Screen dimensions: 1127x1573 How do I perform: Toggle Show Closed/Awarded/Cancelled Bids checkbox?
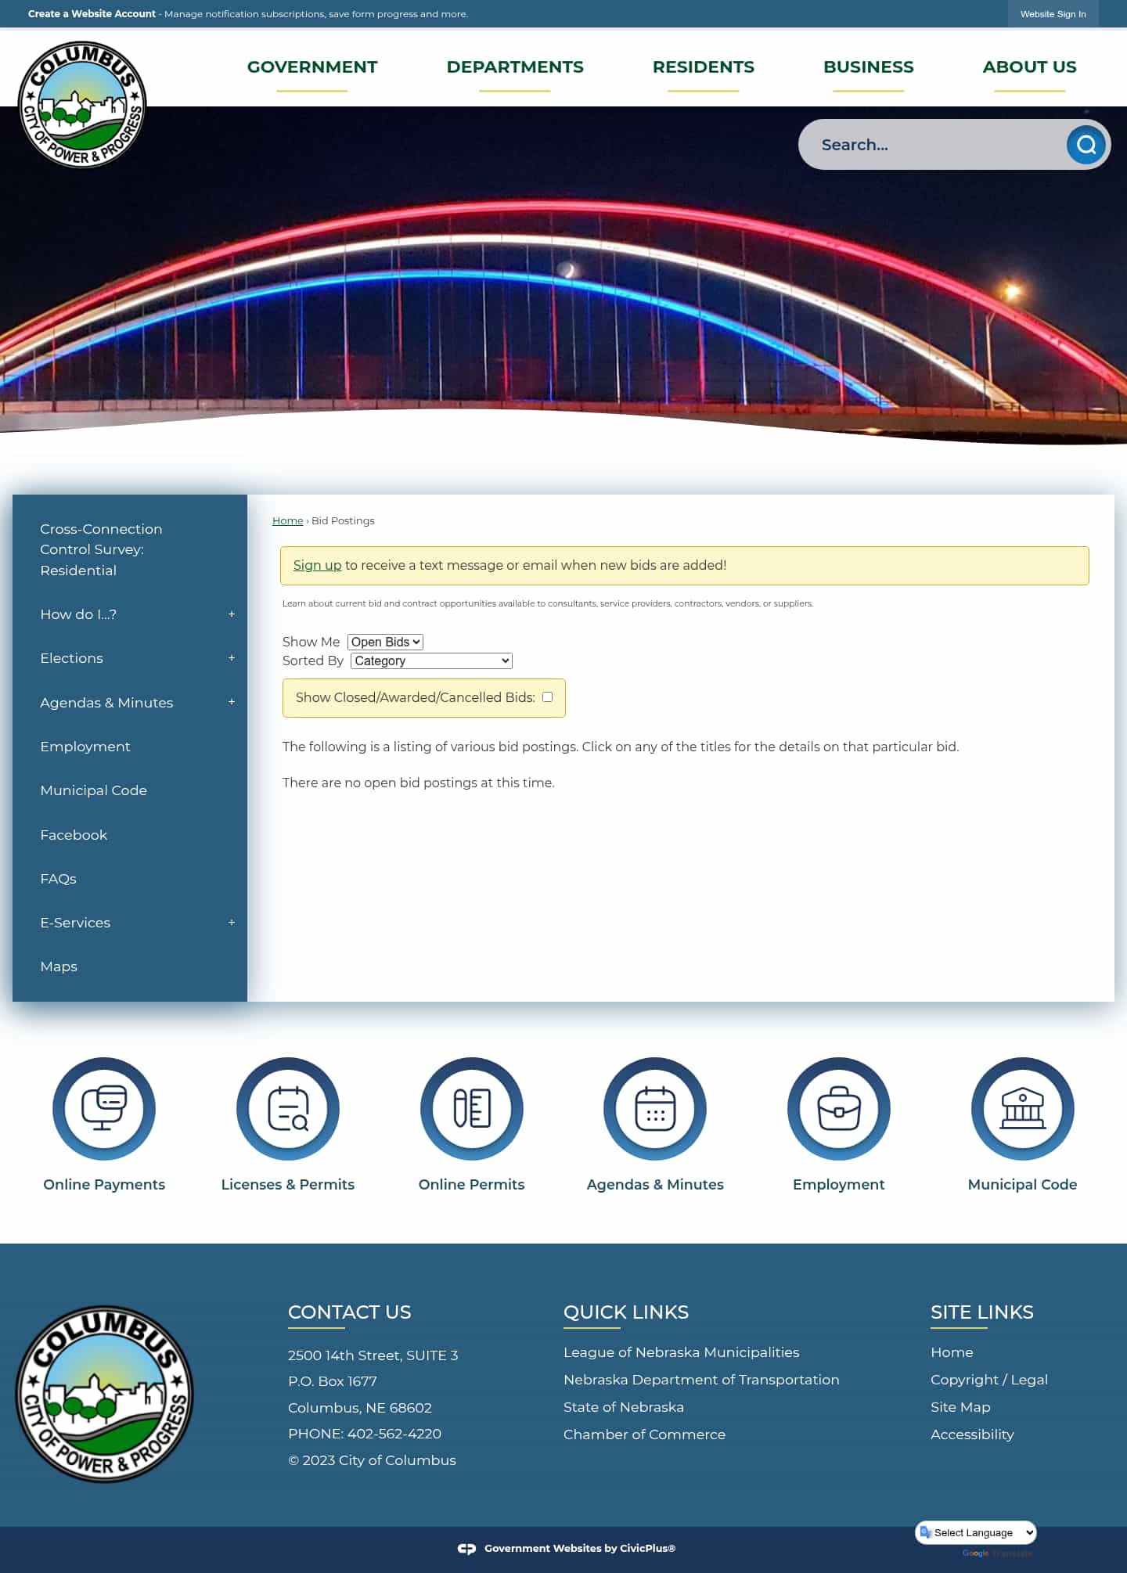point(548,697)
